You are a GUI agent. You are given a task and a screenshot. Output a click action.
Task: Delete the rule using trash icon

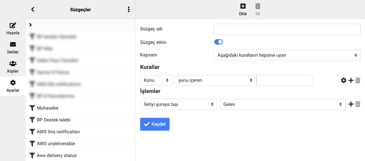(358, 80)
